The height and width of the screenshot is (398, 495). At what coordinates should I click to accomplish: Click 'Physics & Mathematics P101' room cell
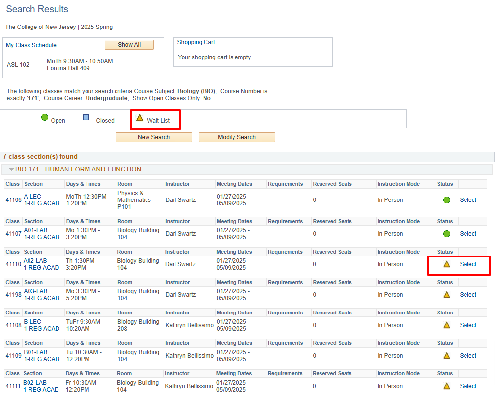(134, 200)
